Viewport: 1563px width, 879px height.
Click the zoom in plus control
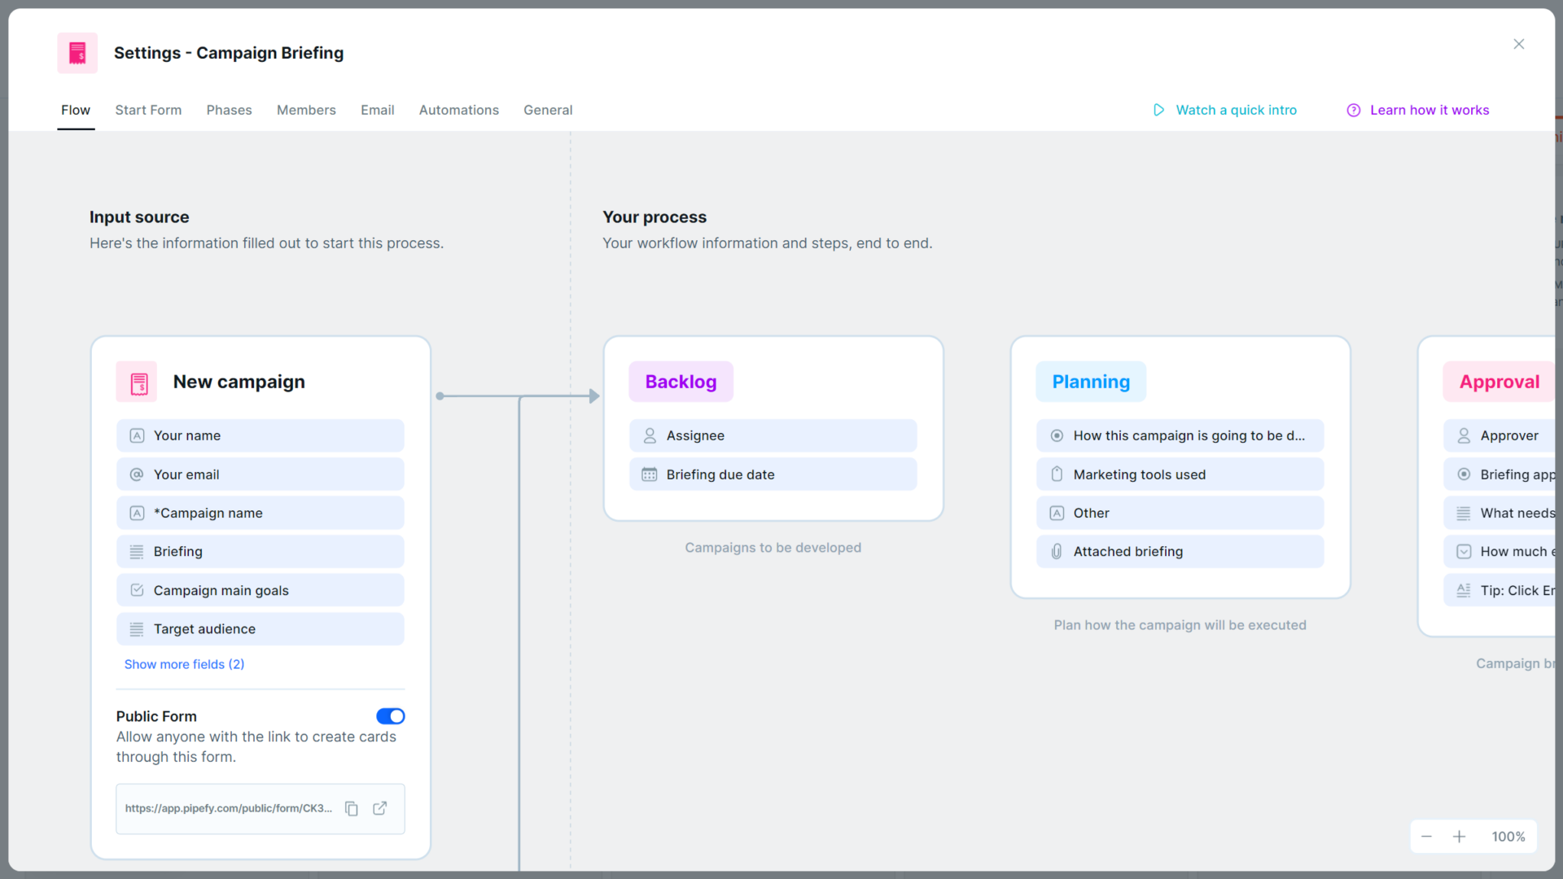click(x=1460, y=836)
